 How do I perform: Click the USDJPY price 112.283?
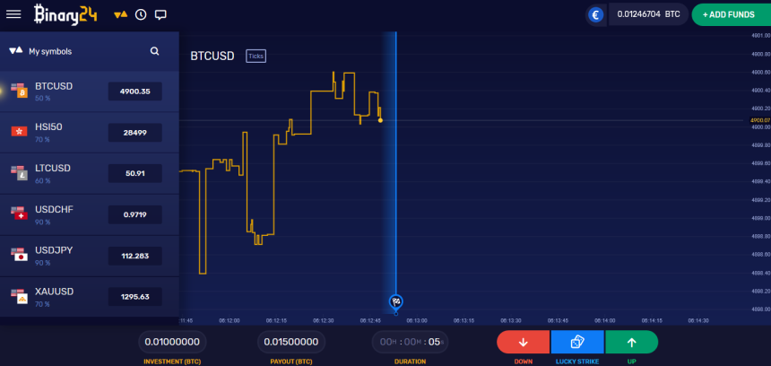click(x=135, y=256)
